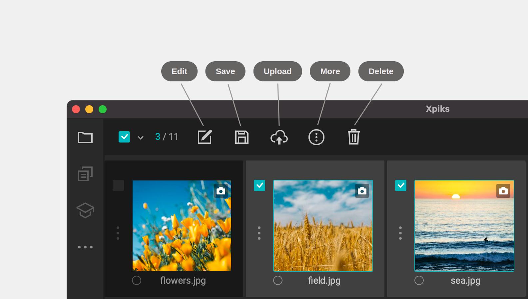Expand the selection dropdown chevron
This screenshot has width=528, height=299.
[x=141, y=138]
